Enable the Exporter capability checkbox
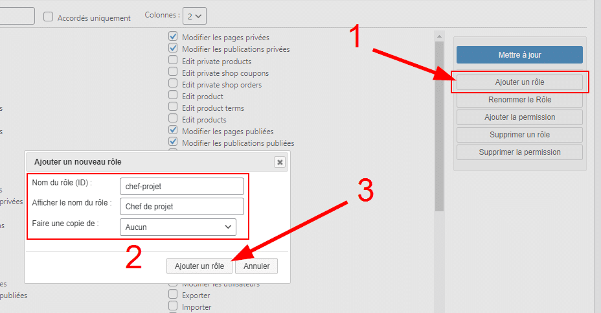The height and width of the screenshot is (313, 601). pos(173,295)
